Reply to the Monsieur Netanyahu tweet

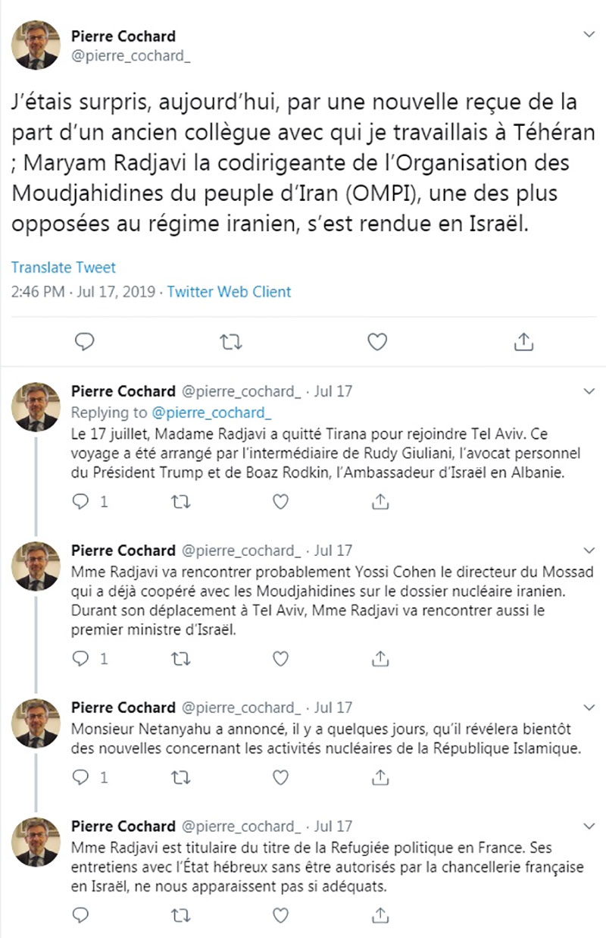(80, 777)
